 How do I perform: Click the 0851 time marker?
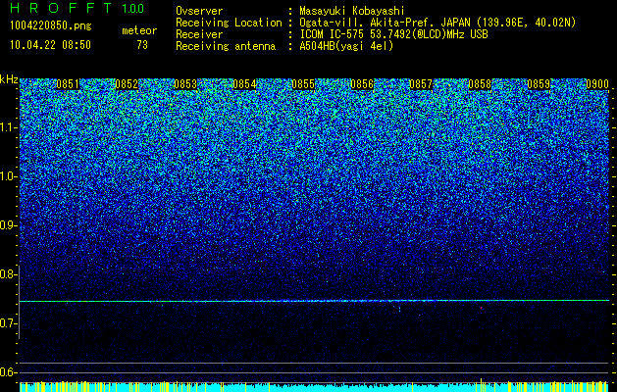point(68,84)
